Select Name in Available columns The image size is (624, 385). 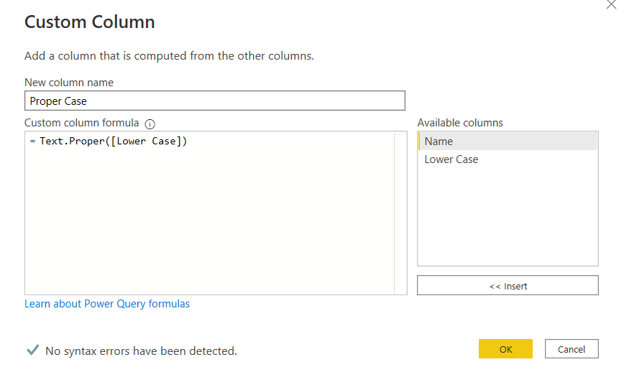(508, 142)
